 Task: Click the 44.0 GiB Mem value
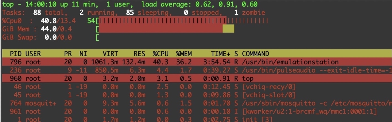pos(48,29)
